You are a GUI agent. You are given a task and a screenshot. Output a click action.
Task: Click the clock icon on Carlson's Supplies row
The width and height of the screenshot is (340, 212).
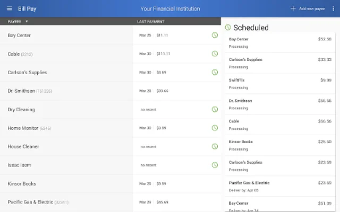coord(215,72)
